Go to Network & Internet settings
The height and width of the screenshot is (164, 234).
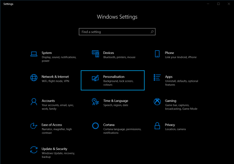[x=55, y=77]
